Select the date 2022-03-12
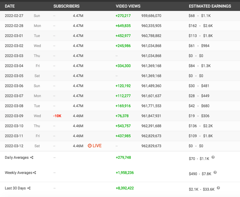This screenshot has height=197, width=240. pyautogui.click(x=14, y=146)
